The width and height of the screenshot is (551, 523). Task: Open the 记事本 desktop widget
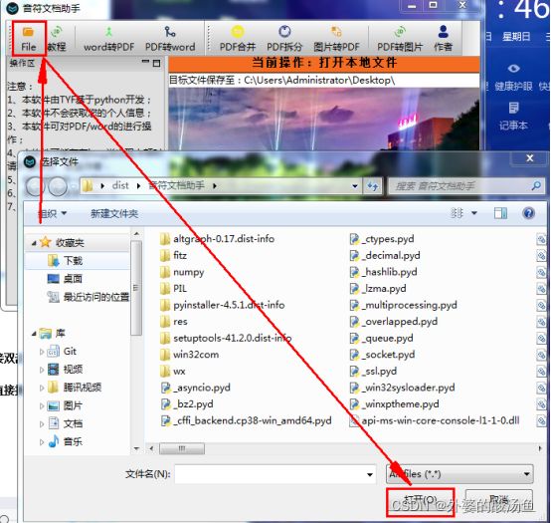click(513, 116)
